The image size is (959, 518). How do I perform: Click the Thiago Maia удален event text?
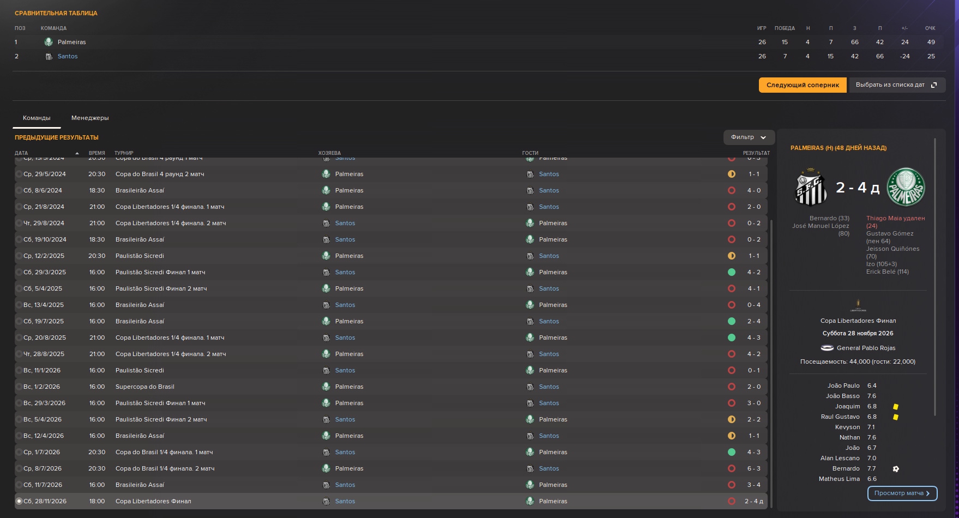[896, 222]
